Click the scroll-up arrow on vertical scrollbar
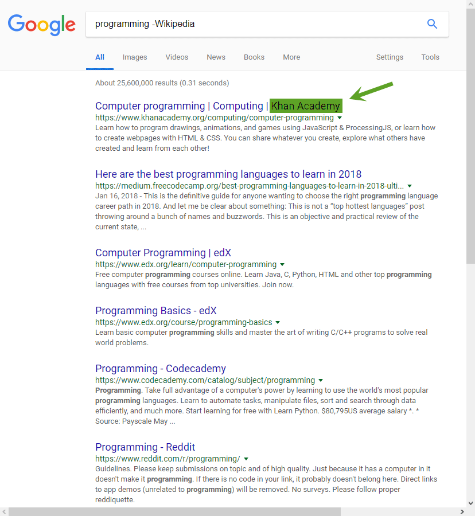The width and height of the screenshot is (475, 516). click(x=470, y=4)
